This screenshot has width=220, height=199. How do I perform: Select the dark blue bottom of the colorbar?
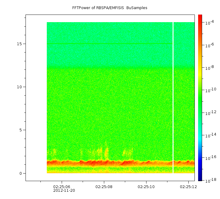[200, 177]
